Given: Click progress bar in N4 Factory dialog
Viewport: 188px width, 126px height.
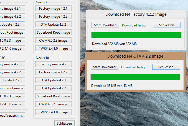Looking at the screenshot, I should tap(136, 35).
